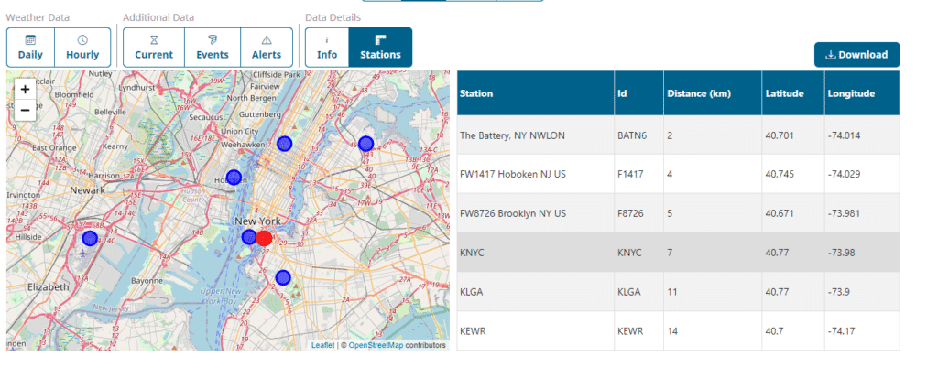Zoom in on the map
This screenshot has height=378, width=938.
point(25,89)
